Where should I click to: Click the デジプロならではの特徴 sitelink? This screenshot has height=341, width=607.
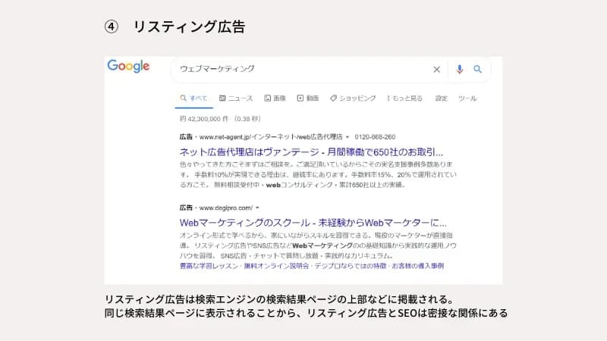pos(351,266)
